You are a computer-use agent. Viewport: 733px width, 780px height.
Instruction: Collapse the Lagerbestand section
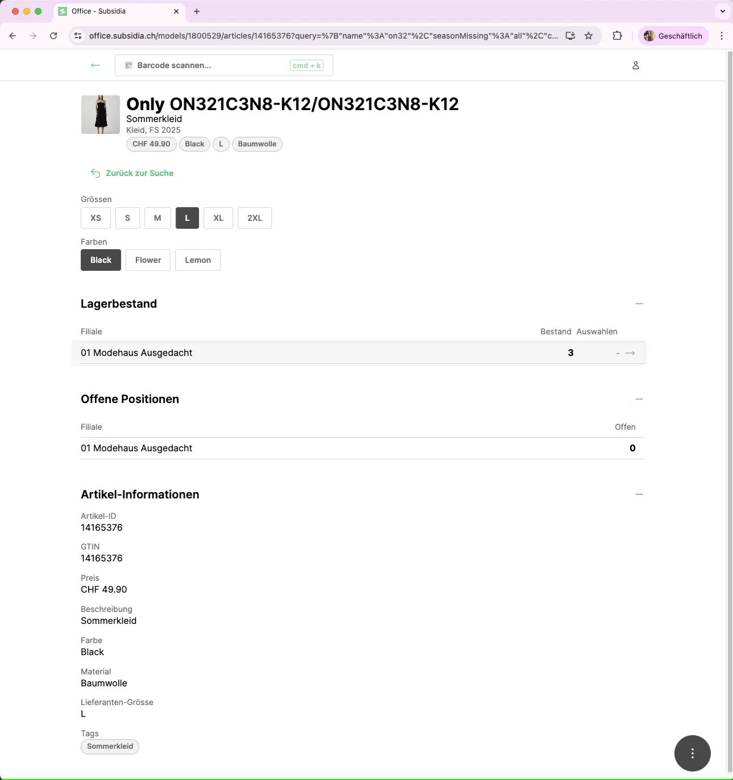pyautogui.click(x=639, y=304)
